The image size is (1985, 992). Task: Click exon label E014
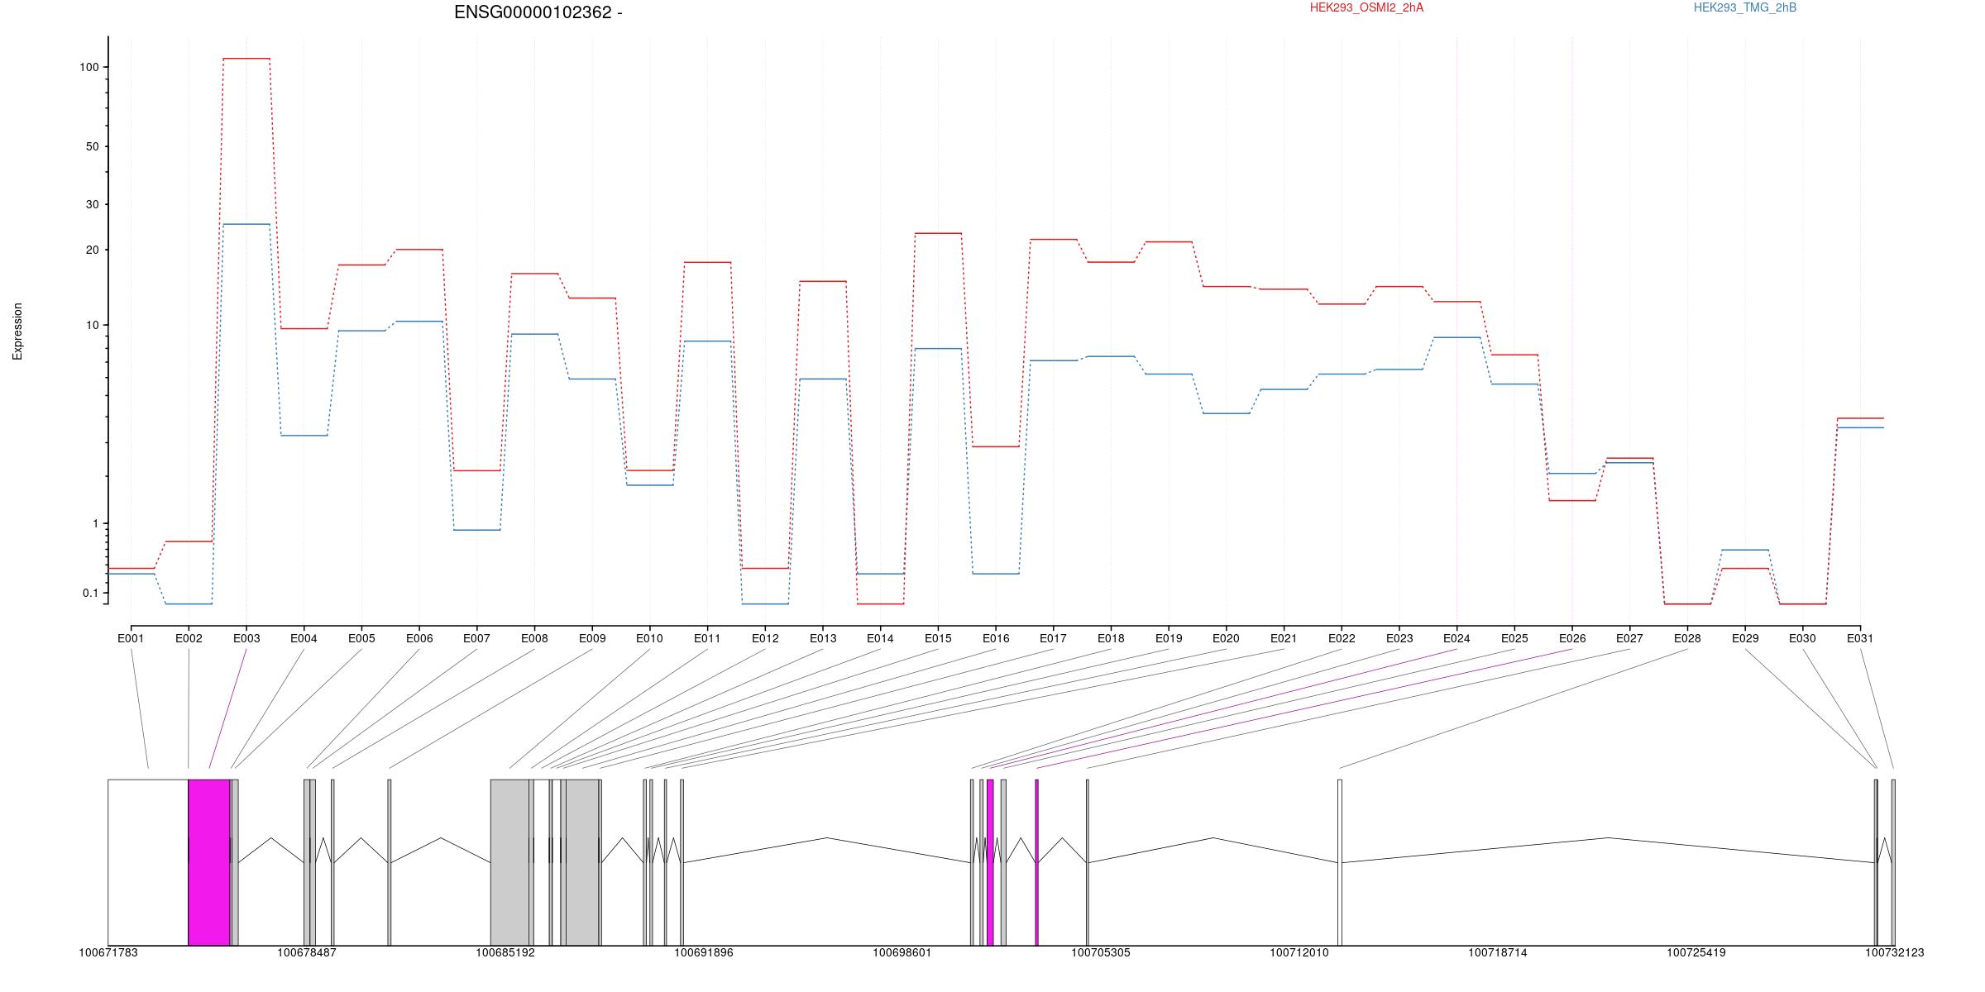pos(880,639)
